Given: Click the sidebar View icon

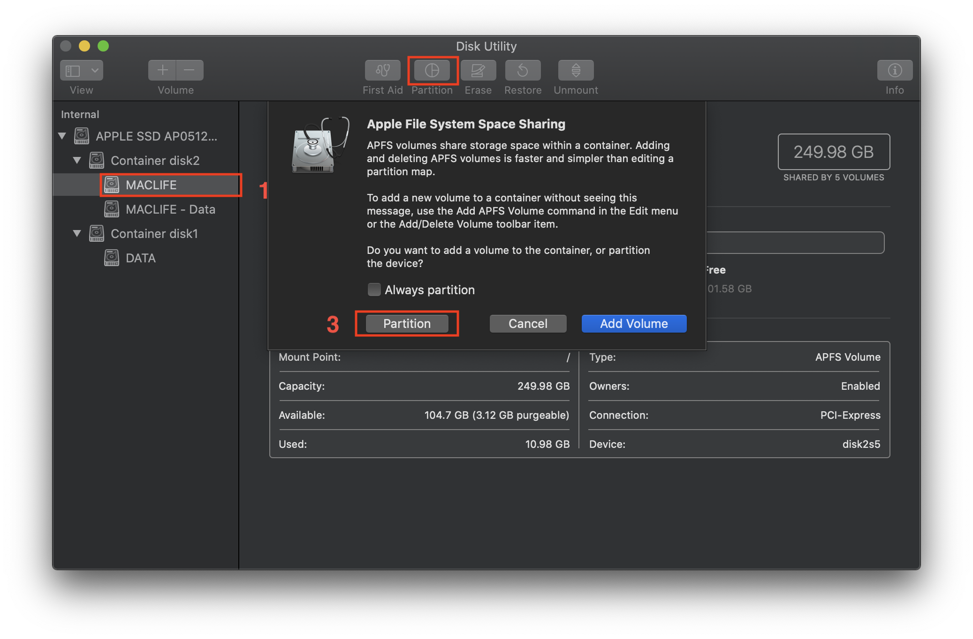Looking at the screenshot, I should (73, 71).
